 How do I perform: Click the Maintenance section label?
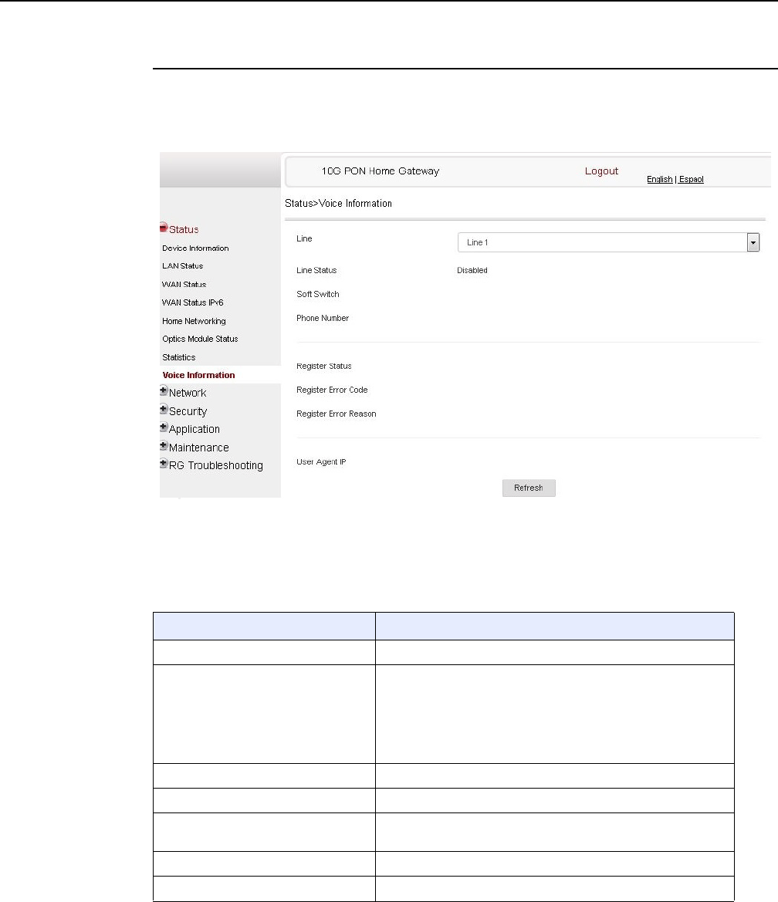[x=198, y=448]
